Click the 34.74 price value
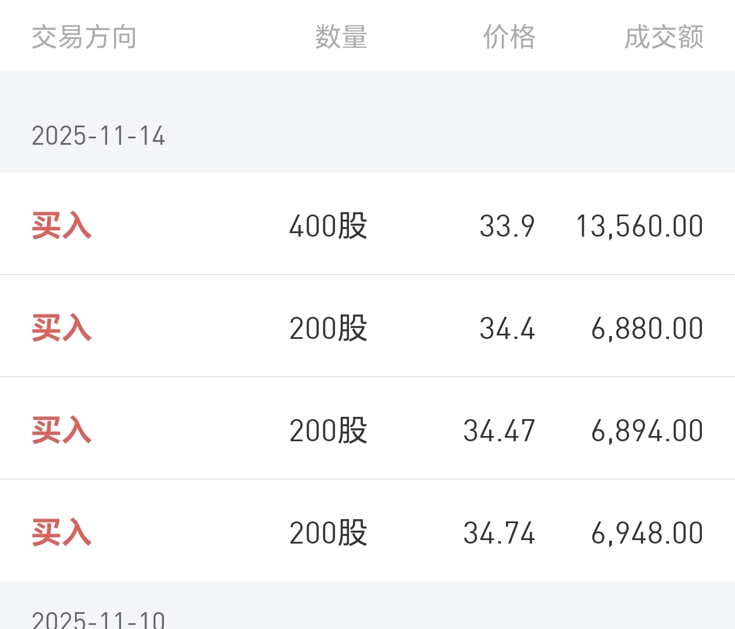 point(499,533)
